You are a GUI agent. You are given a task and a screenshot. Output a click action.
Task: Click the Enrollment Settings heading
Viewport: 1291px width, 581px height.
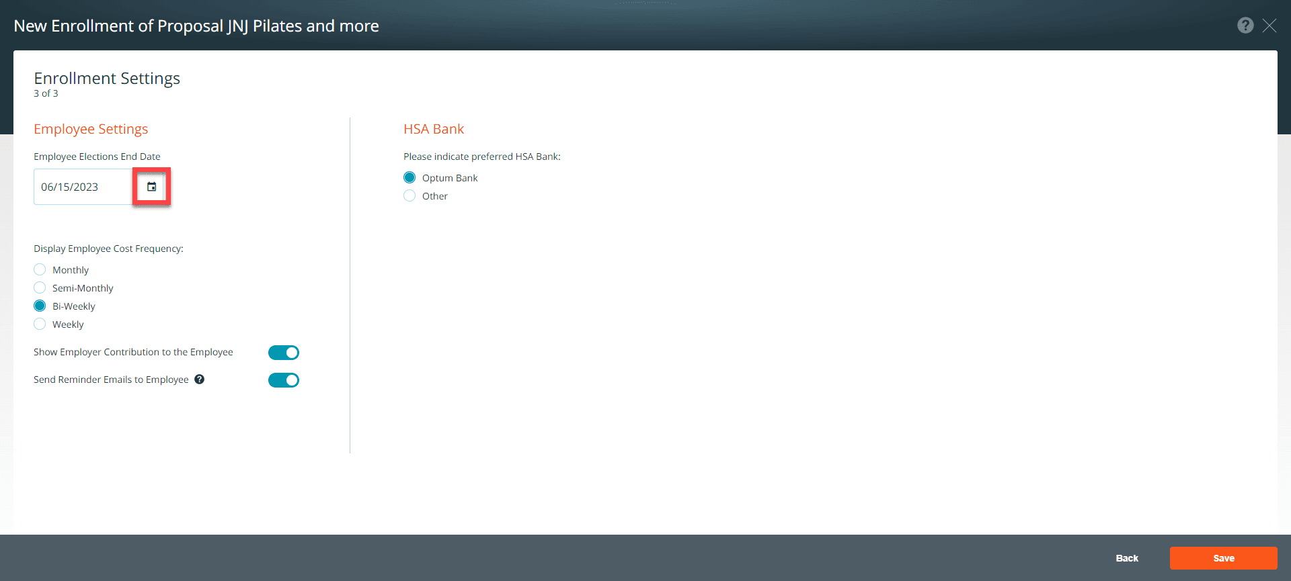(x=107, y=79)
